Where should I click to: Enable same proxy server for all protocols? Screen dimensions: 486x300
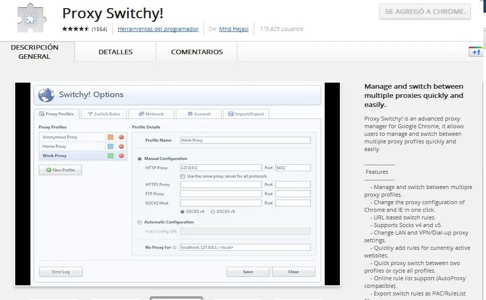point(183,176)
